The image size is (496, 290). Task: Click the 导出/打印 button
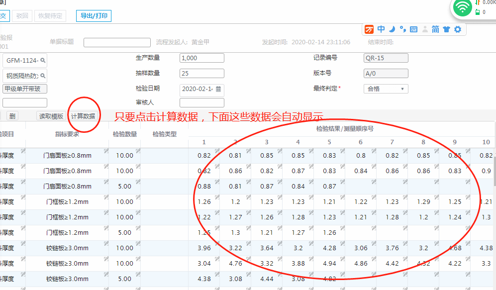click(x=94, y=16)
